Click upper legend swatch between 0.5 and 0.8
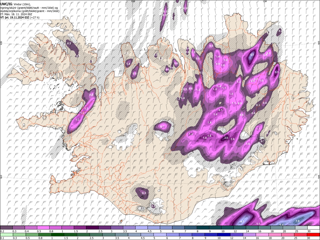The height and width of the screenshot is (240, 320). [x=43, y=228]
